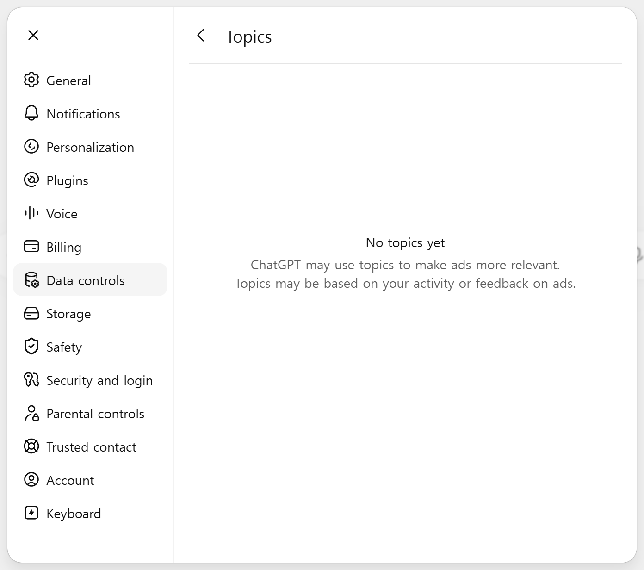Image resolution: width=644 pixels, height=570 pixels.
Task: Go to the Safety label
Action: click(x=64, y=347)
